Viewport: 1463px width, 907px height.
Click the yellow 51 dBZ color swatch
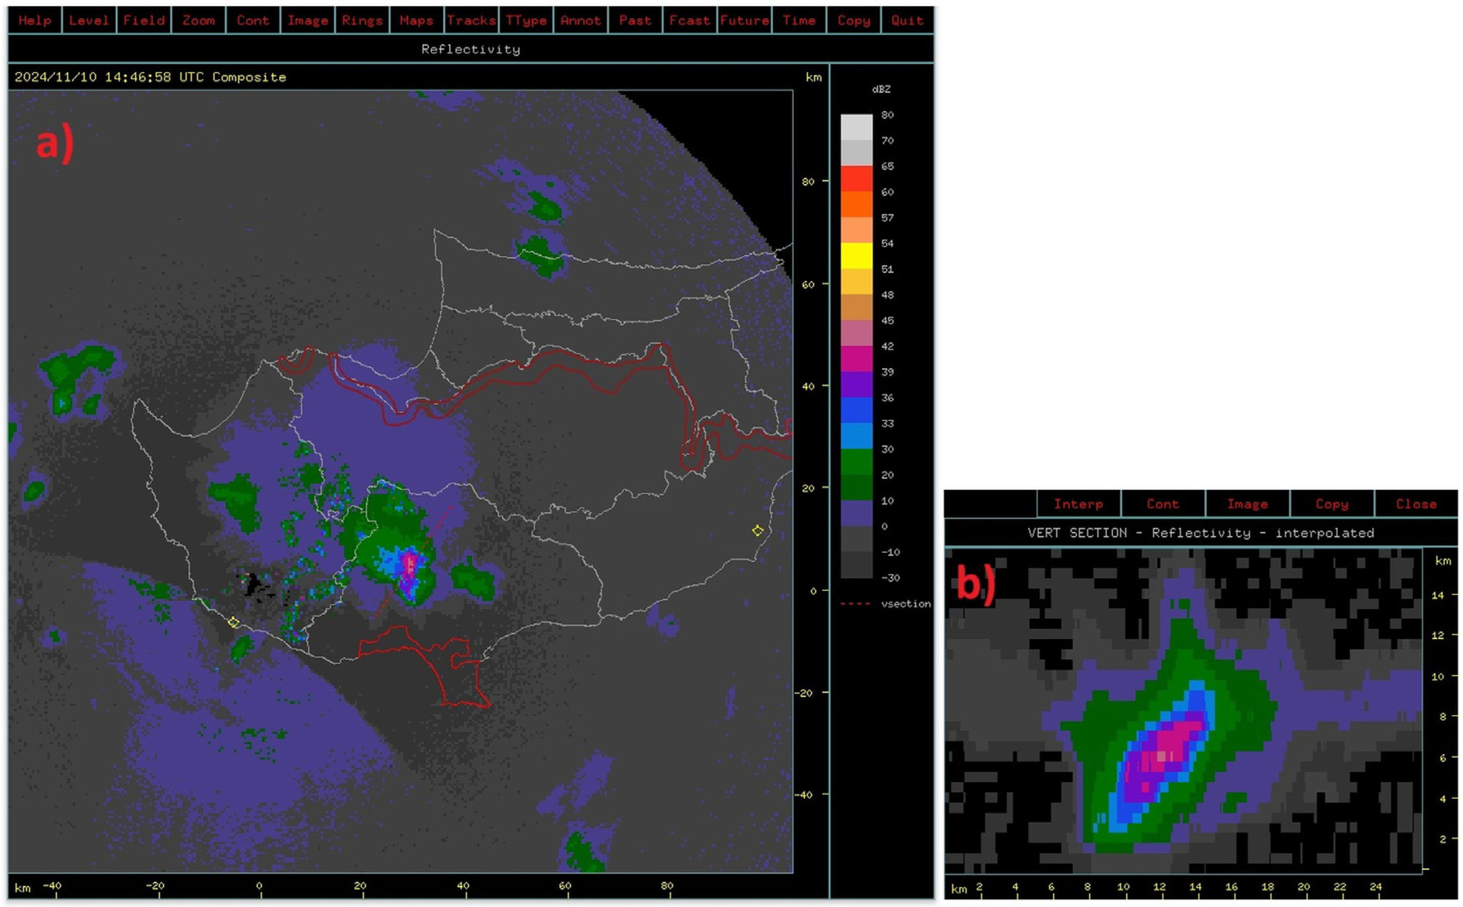coord(856,256)
